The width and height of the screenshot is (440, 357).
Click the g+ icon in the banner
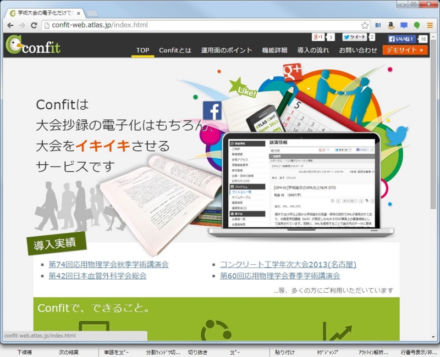coord(293,72)
